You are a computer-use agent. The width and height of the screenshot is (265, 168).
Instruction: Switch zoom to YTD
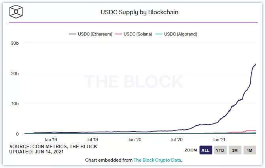[220, 150]
